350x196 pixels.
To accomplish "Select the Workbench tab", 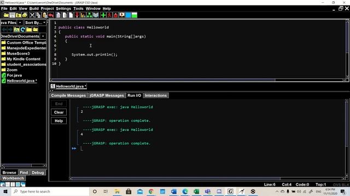I will [x=13, y=178].
